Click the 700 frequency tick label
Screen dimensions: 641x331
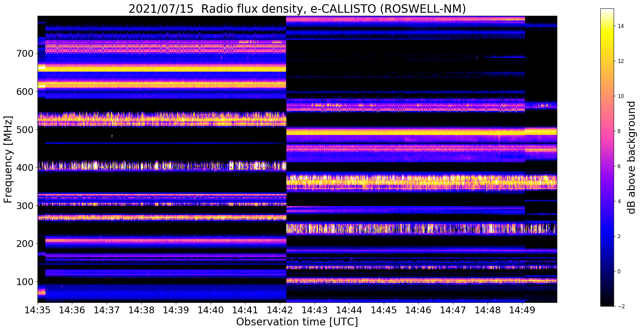tap(24, 54)
